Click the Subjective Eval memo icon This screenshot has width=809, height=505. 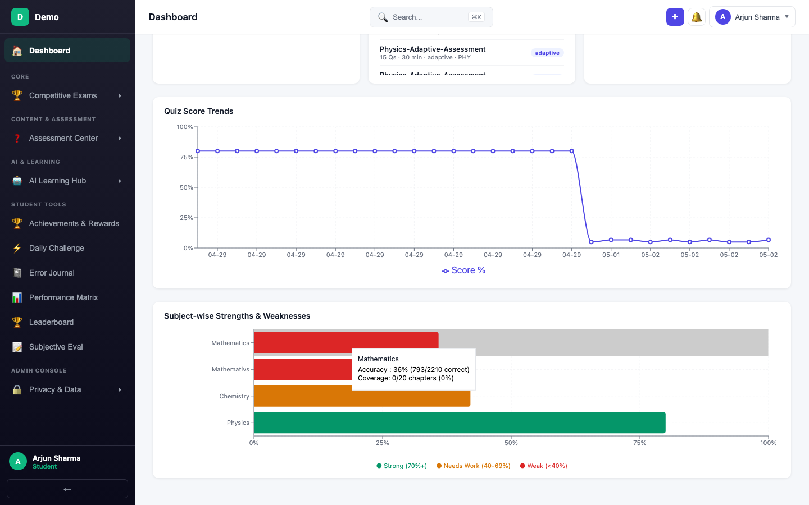(17, 347)
